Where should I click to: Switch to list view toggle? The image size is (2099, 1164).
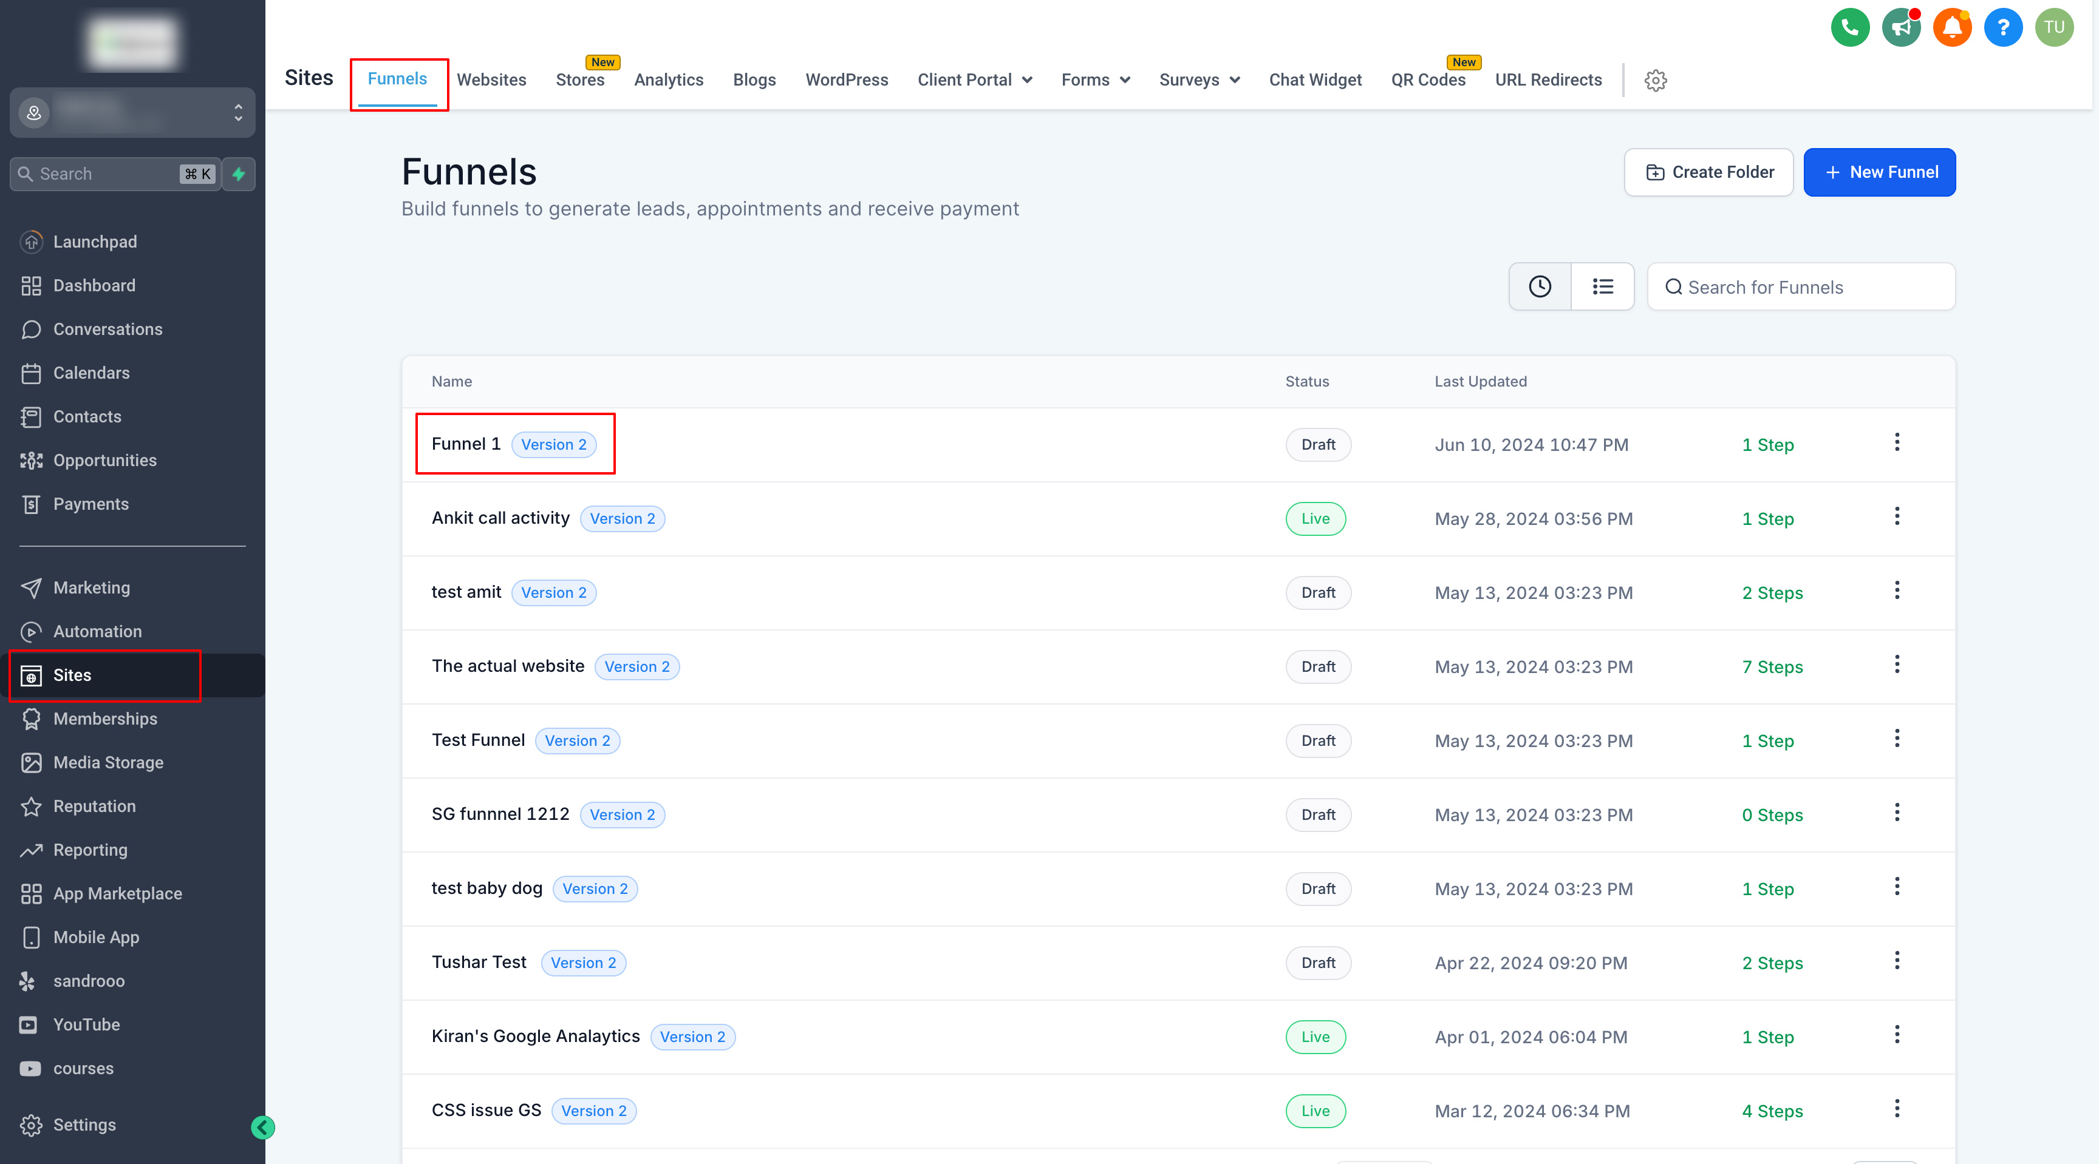pos(1602,286)
